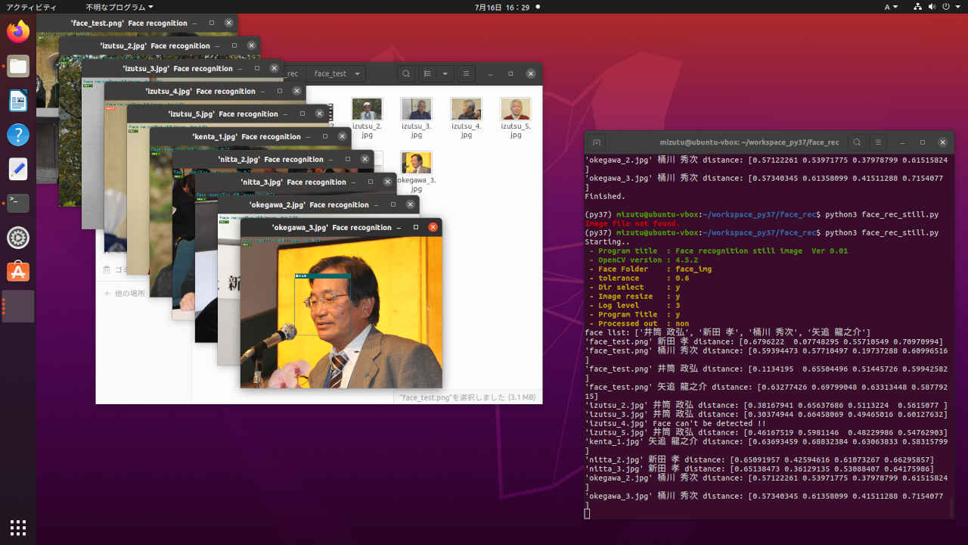Launch Firefox from the dock
Image resolution: width=968 pixels, height=545 pixels.
[18, 31]
